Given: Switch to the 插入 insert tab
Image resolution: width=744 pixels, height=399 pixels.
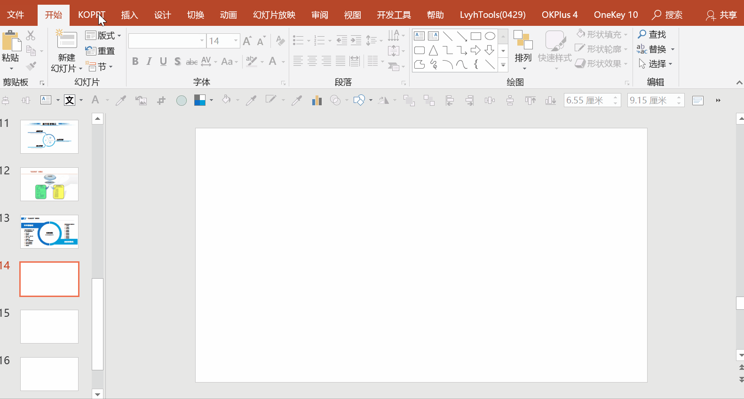Looking at the screenshot, I should pos(129,15).
